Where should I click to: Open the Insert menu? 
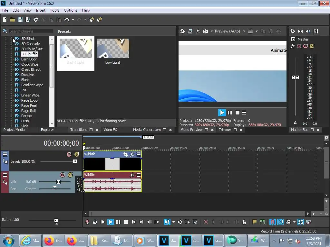click(41, 10)
